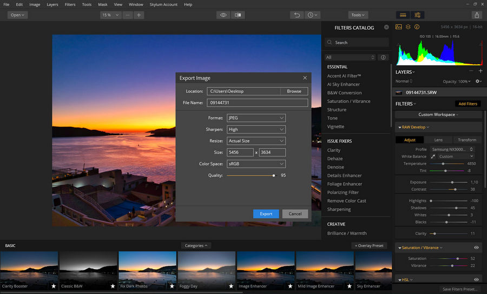Add a new layer with plus icon
Viewport: 487px width, 294px height.
click(481, 71)
